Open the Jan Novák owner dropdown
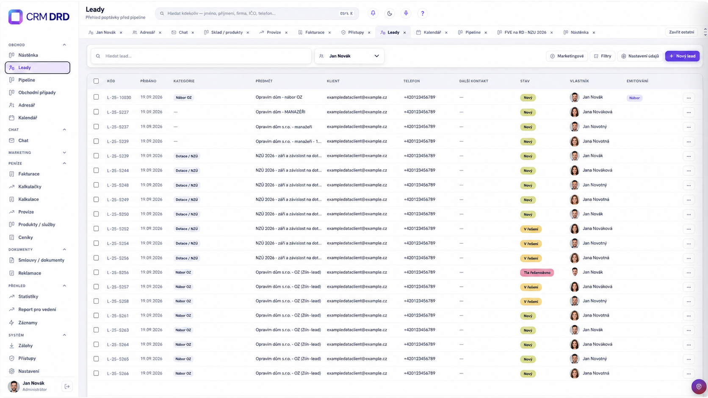This screenshot has height=398, width=708. [x=349, y=56]
